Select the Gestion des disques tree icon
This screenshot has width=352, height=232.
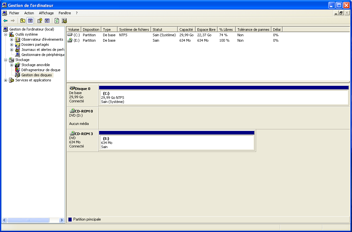click(x=18, y=75)
